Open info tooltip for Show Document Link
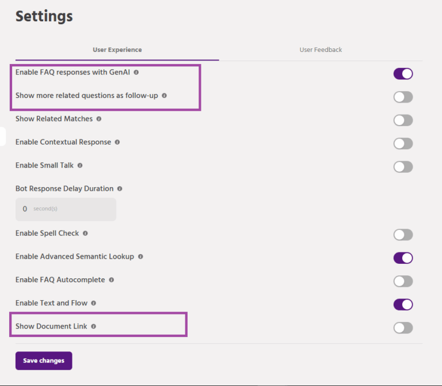The width and height of the screenshot is (442, 386). point(94,327)
